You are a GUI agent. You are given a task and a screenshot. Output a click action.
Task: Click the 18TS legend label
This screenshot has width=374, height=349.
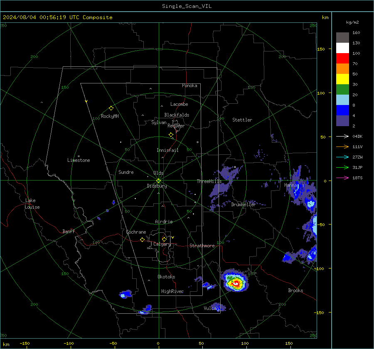(x=357, y=178)
